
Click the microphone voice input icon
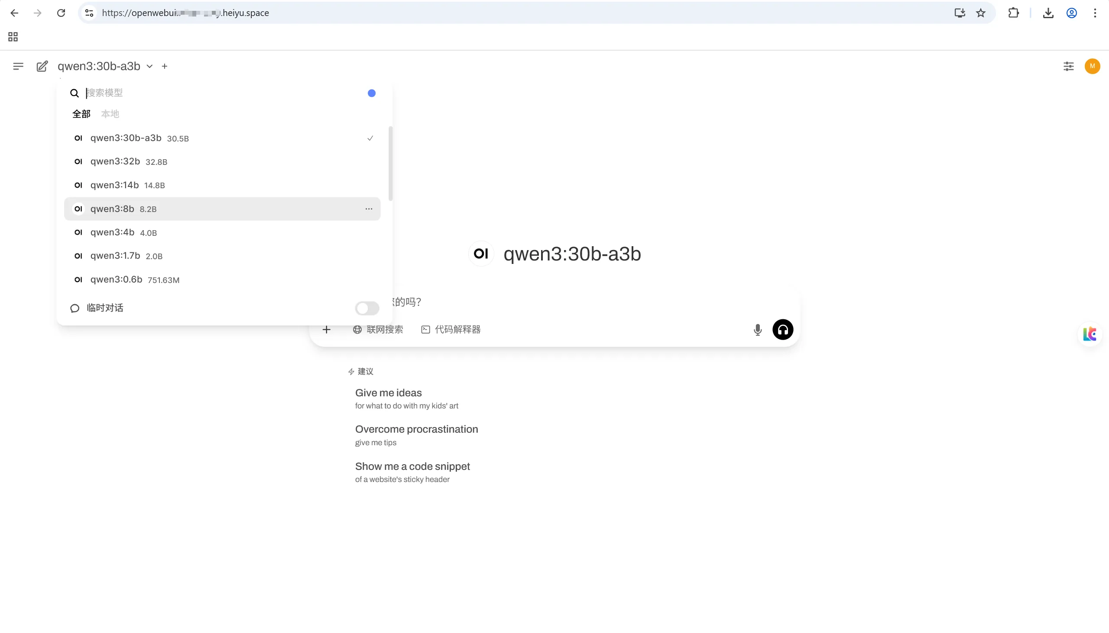click(757, 330)
